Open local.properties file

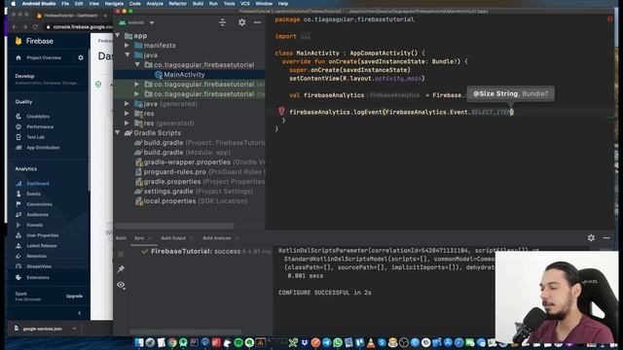191,201
